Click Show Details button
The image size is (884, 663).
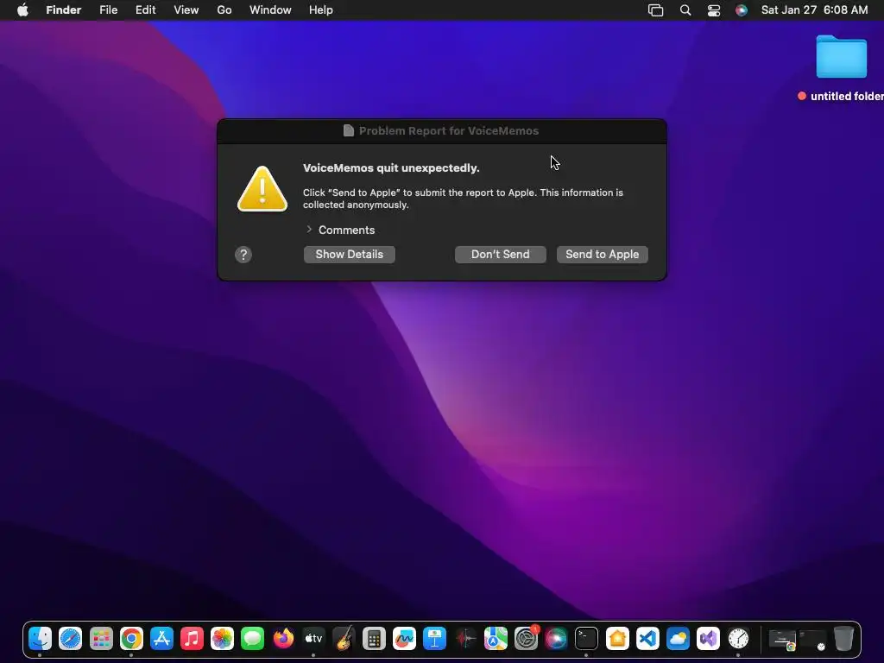click(349, 255)
